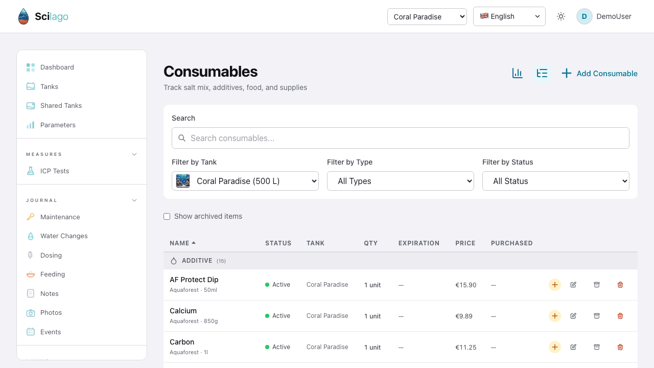Click Add Consumable button
This screenshot has height=368, width=654.
(599, 73)
